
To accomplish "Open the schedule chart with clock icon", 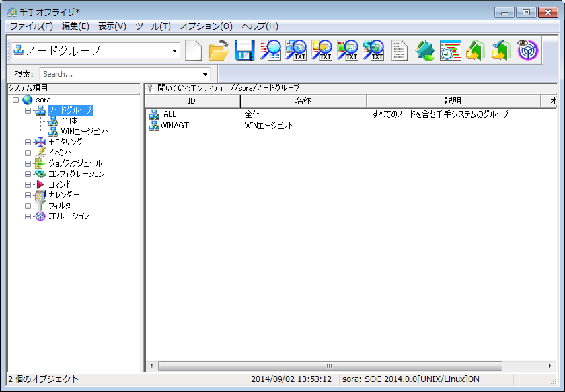I will [x=451, y=50].
